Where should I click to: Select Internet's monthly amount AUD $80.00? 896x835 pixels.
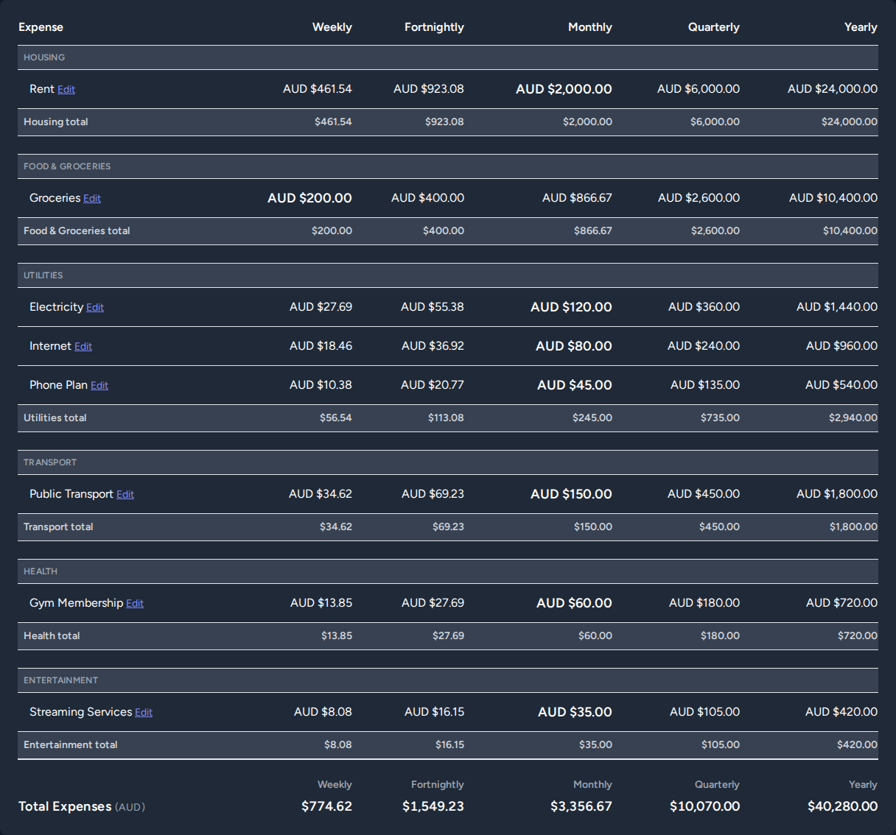574,346
